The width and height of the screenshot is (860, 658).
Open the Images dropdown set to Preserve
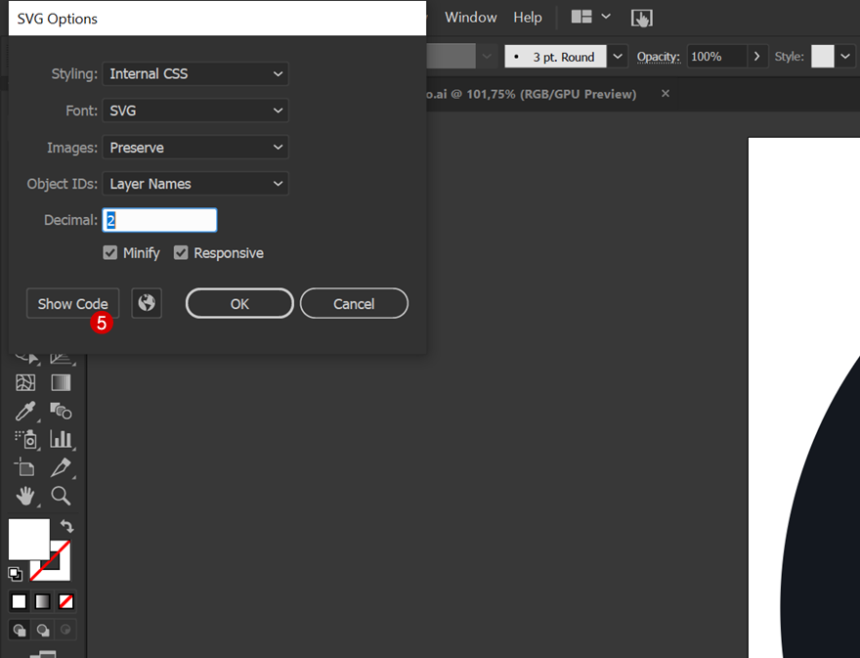(x=195, y=147)
